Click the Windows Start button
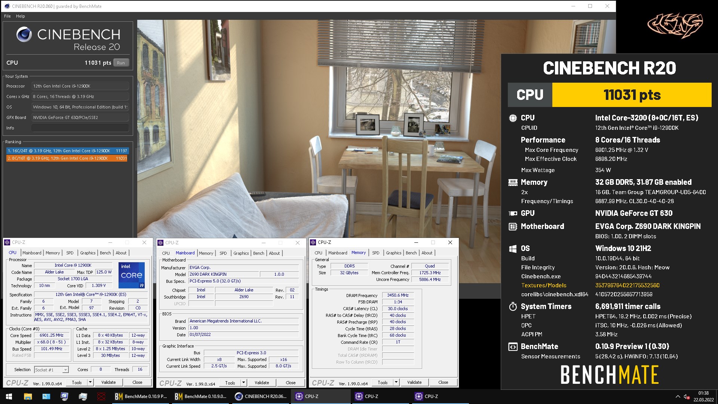Image resolution: width=718 pixels, height=404 pixels. click(x=9, y=397)
